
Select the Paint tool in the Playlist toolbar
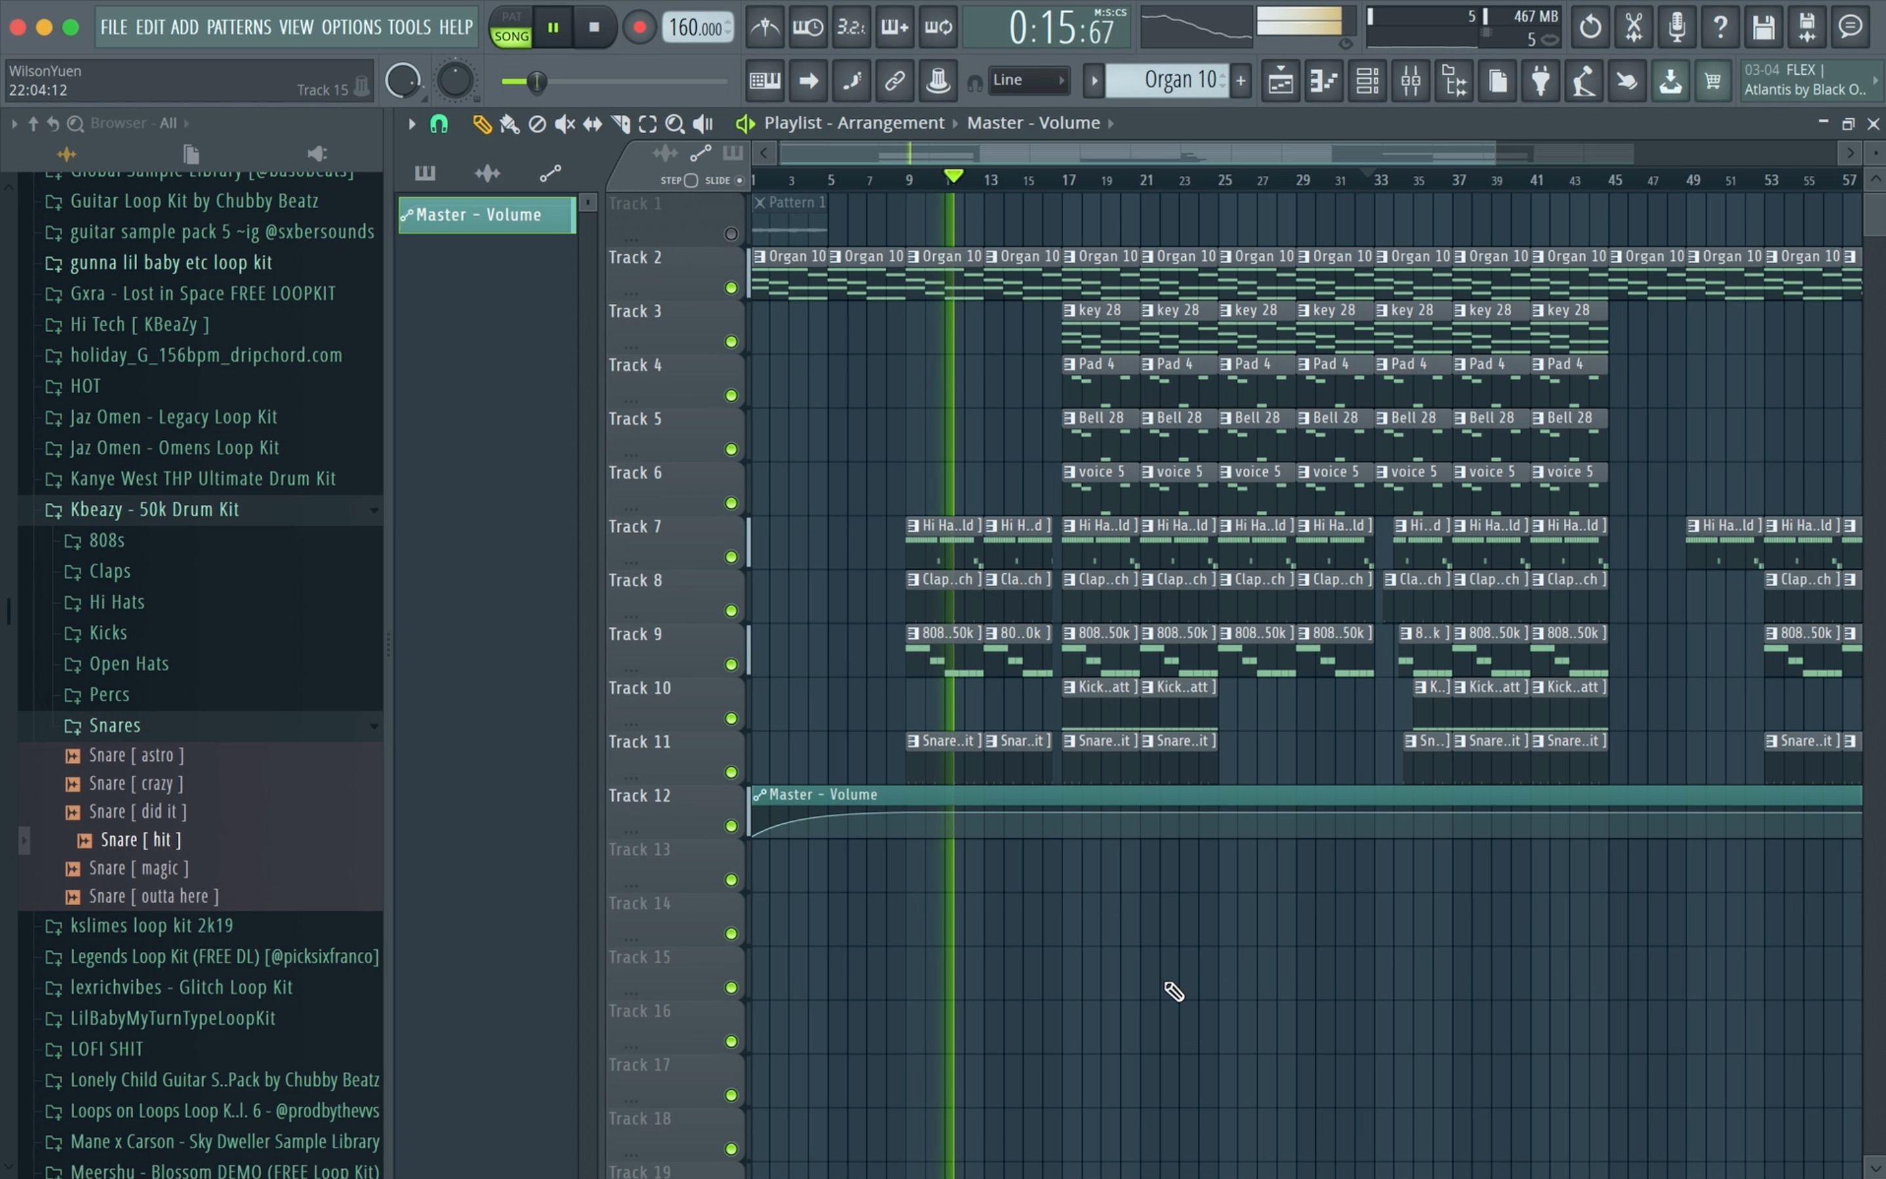[x=510, y=123]
